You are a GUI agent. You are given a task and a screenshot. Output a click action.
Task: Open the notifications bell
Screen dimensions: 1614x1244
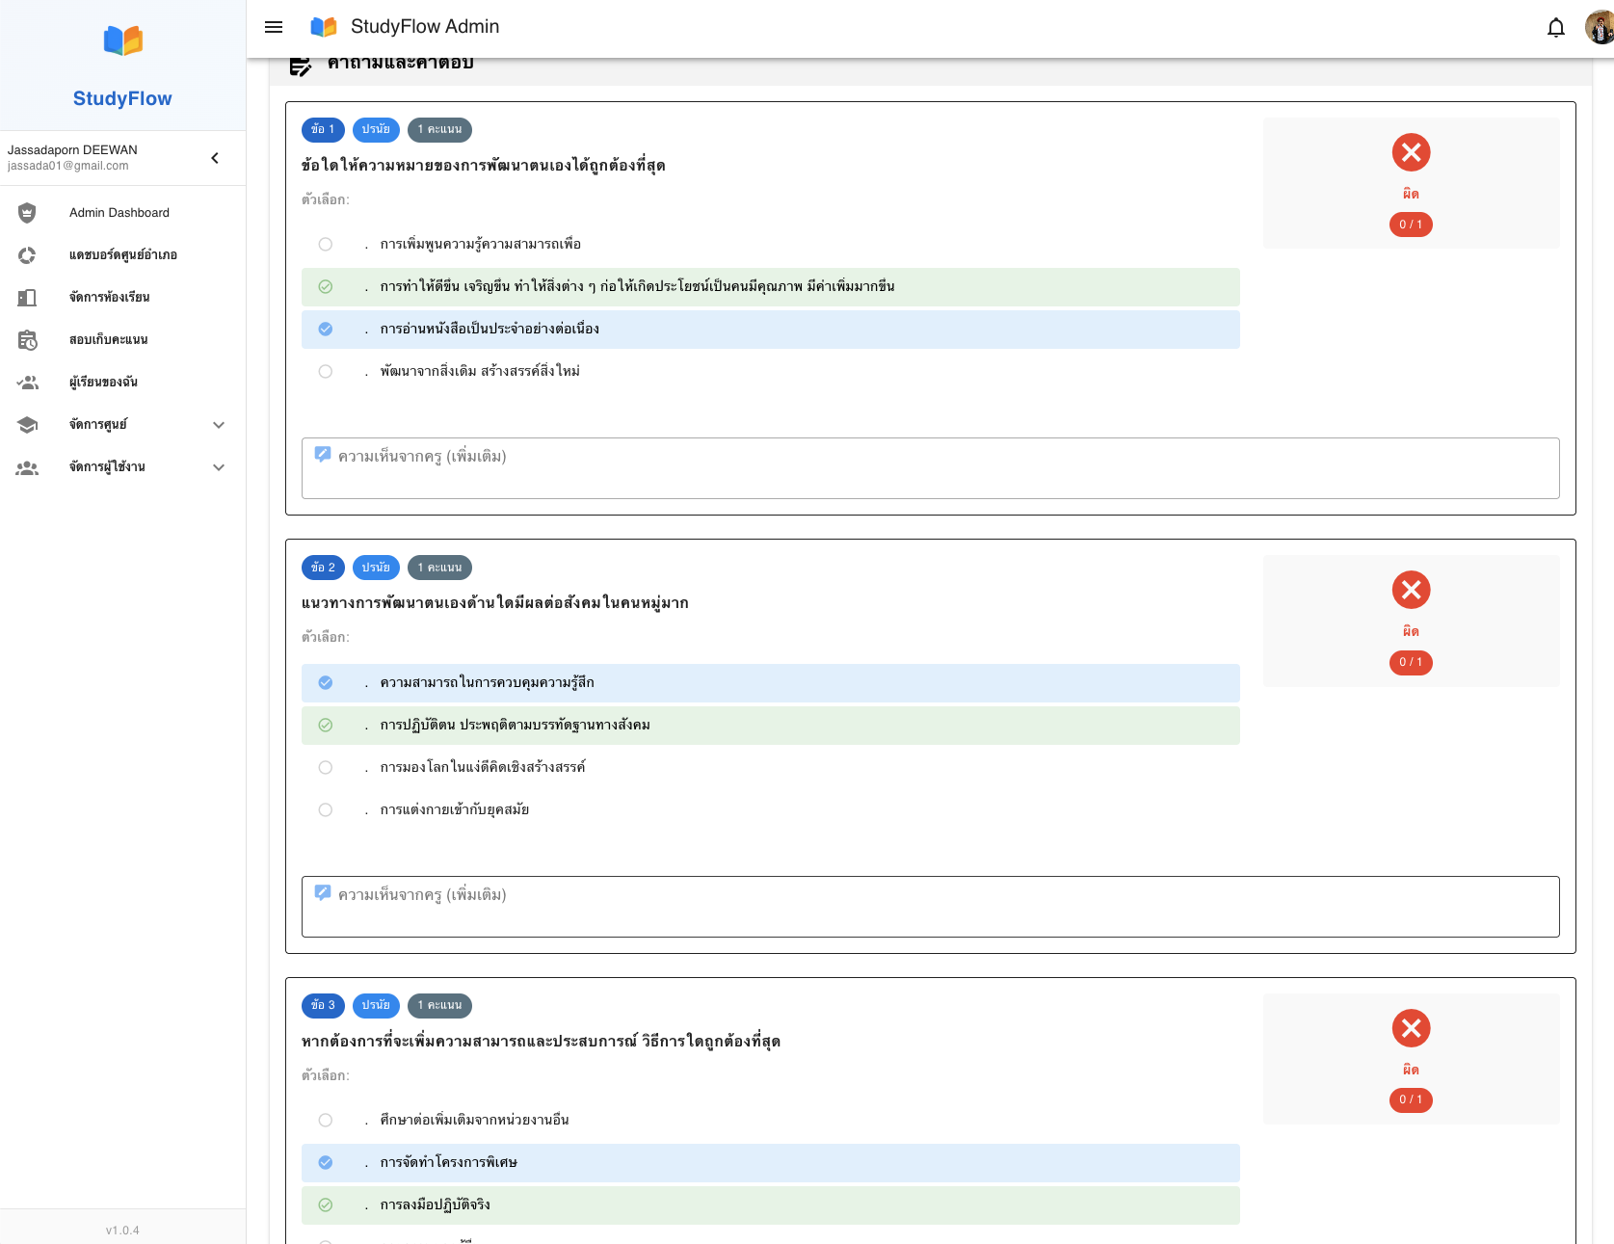[x=1555, y=27]
